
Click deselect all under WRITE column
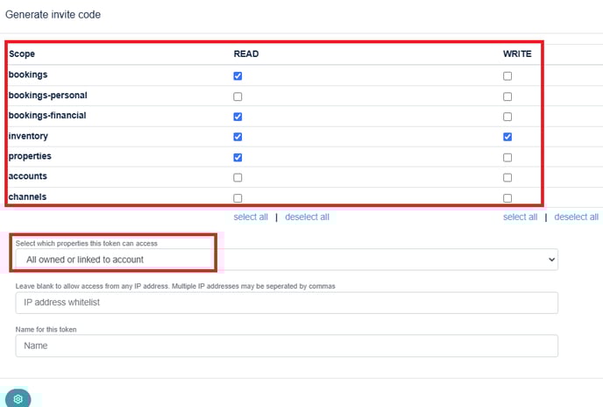[x=576, y=217]
